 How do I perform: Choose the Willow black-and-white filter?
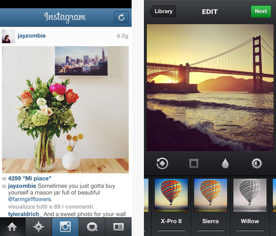pos(250,195)
